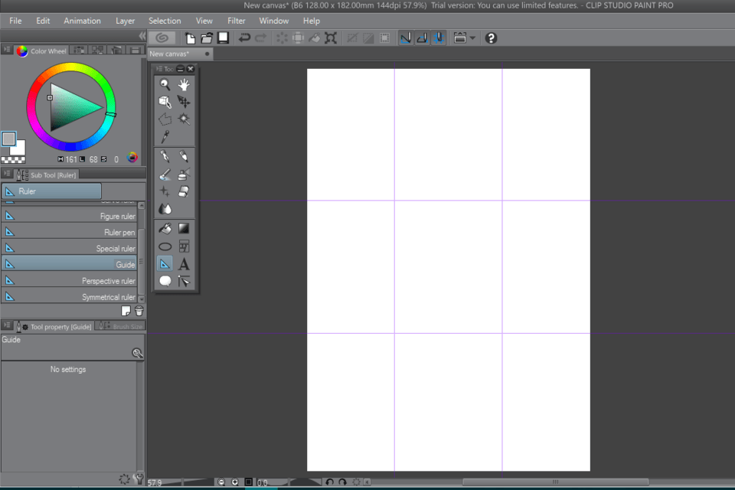The width and height of the screenshot is (735, 490).
Task: Open the Sub Tool panel menu
Action: (7, 175)
